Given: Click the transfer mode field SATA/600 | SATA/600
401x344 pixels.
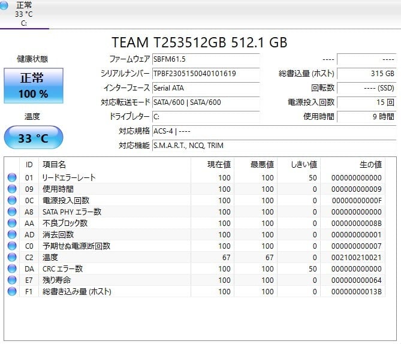Looking at the screenshot, I should coord(206,102).
